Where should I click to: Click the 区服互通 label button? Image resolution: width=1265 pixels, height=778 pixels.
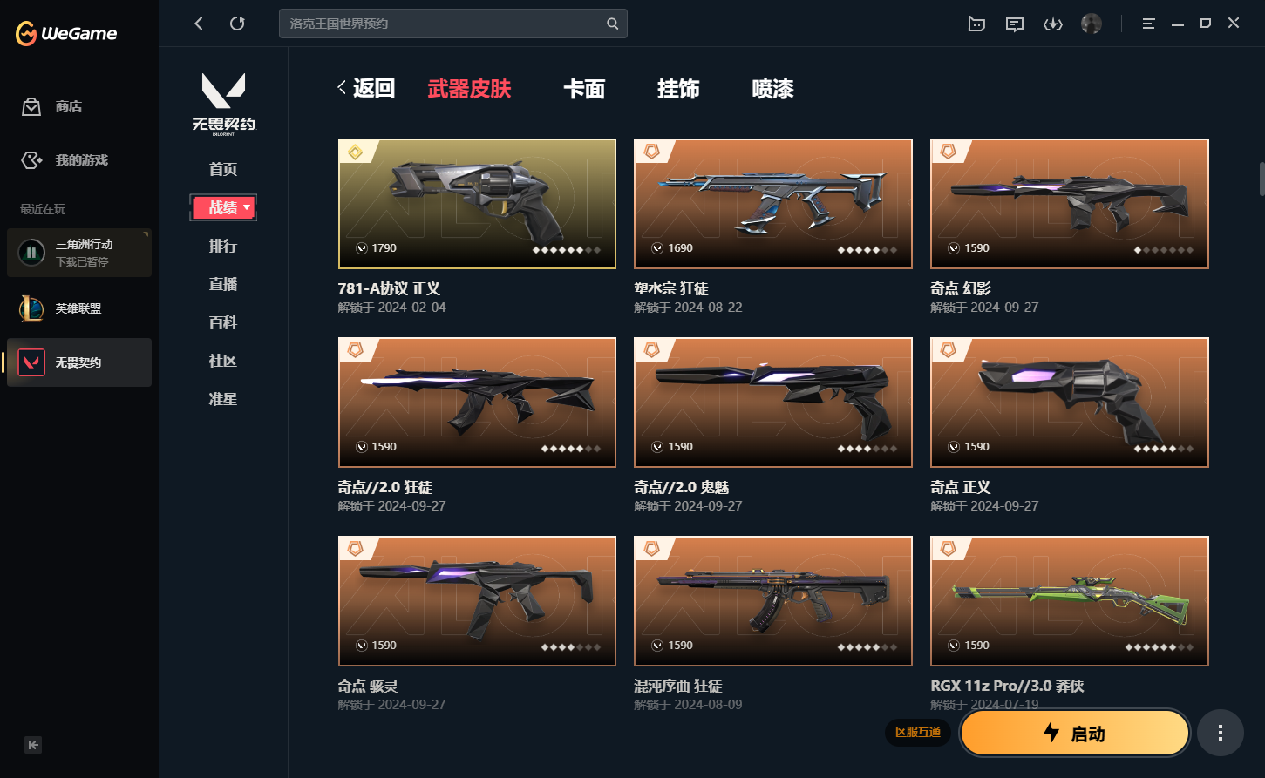tap(919, 732)
